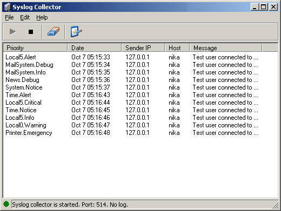Start the syslog collector with play icon
This screenshot has width=281, height=211.
click(x=12, y=32)
